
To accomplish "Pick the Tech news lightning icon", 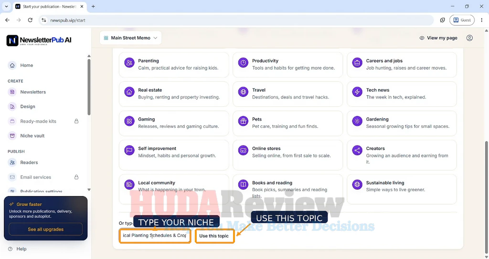I will [x=357, y=92].
